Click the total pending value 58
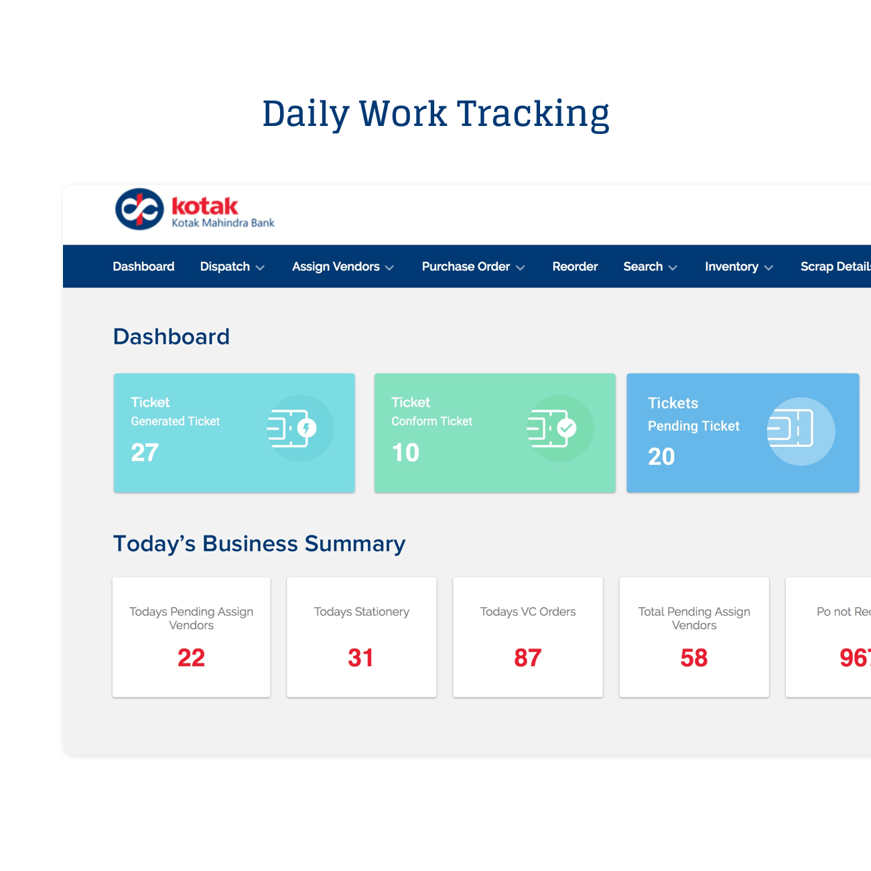The height and width of the screenshot is (871, 871). pyautogui.click(x=694, y=658)
